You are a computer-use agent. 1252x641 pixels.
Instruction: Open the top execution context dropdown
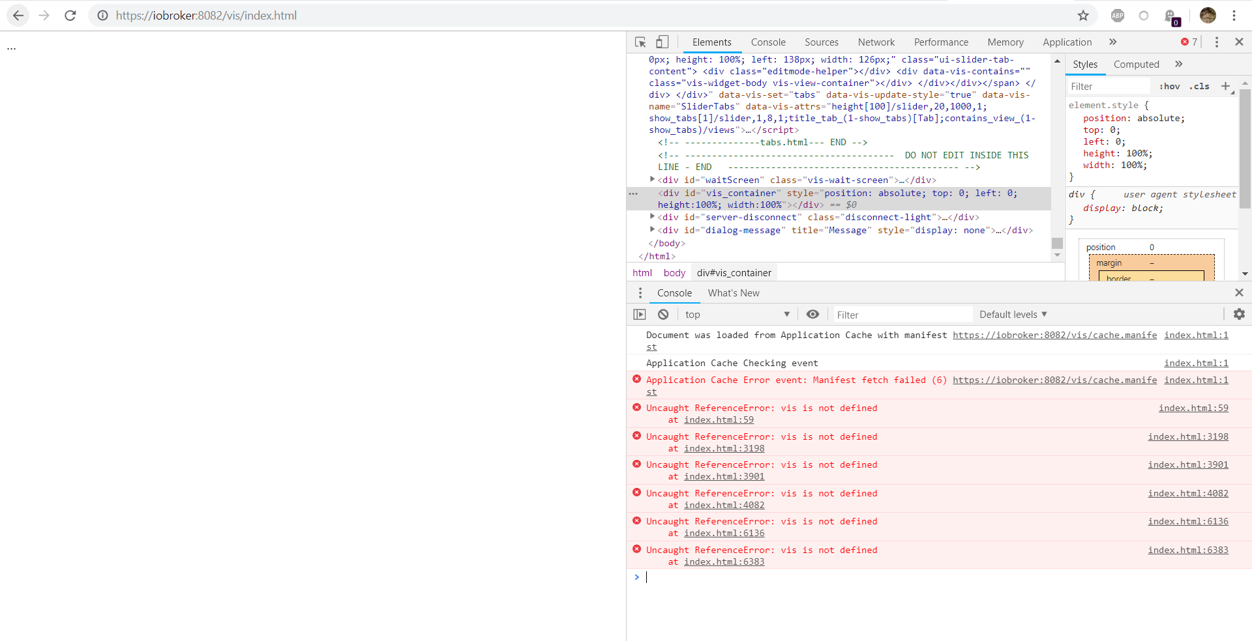pos(738,315)
